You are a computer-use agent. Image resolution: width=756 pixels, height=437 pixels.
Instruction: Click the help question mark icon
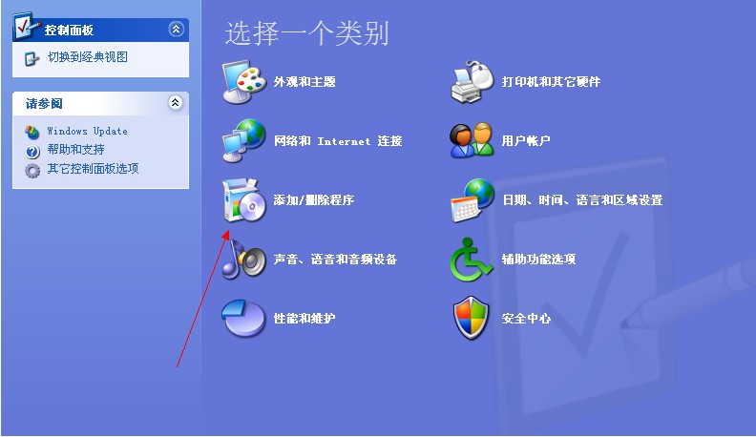pyautogui.click(x=32, y=152)
